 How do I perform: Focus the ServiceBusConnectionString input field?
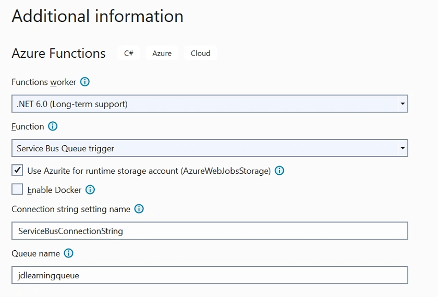click(210, 231)
